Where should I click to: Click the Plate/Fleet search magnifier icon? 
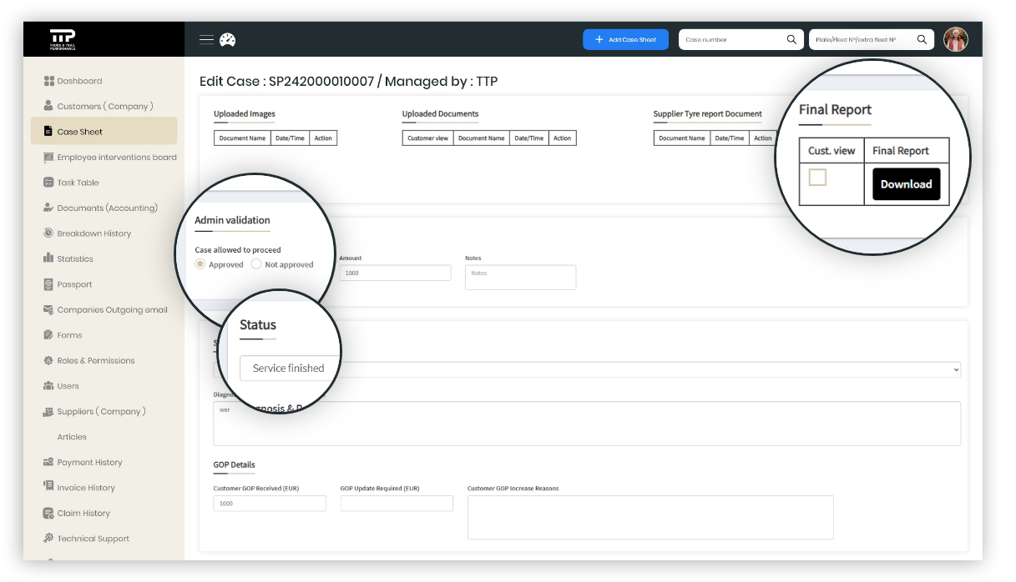pos(922,39)
